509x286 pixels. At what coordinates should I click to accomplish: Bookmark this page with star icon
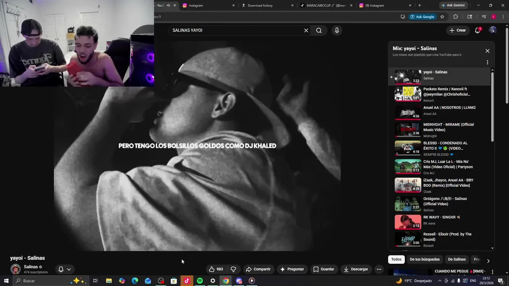[x=442, y=17]
